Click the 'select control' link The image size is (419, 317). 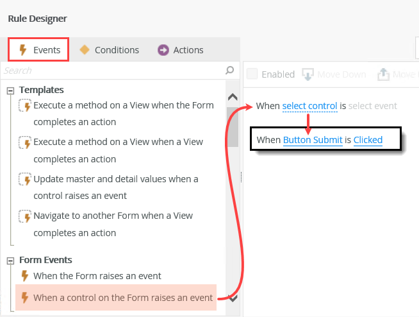pyautogui.click(x=309, y=106)
